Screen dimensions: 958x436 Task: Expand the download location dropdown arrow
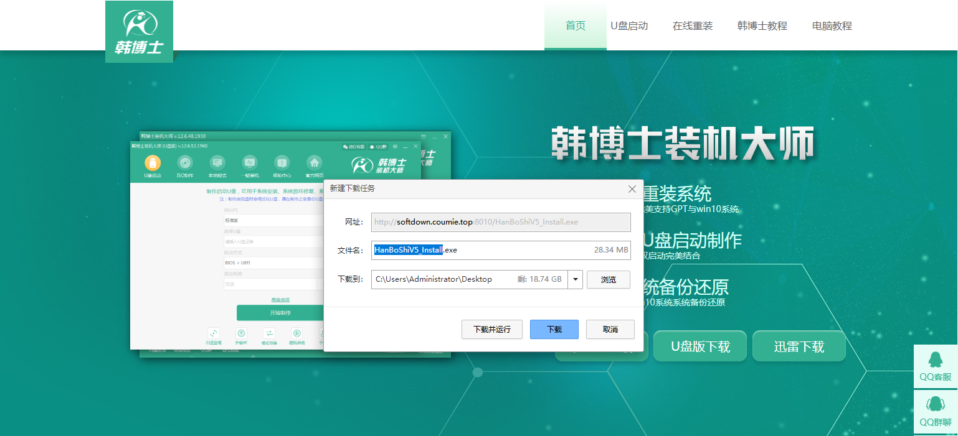coord(575,280)
